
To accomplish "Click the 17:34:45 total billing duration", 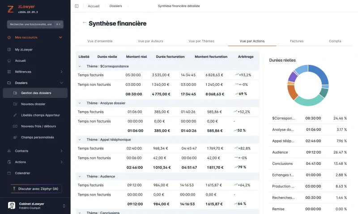I will (188, 94).
